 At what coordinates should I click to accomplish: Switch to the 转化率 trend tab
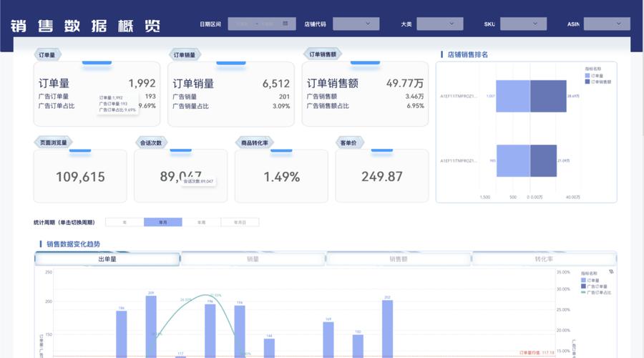click(x=544, y=259)
